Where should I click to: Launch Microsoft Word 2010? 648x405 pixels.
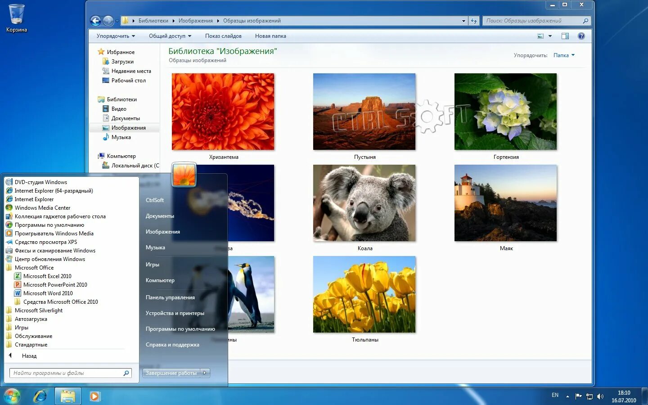point(48,293)
